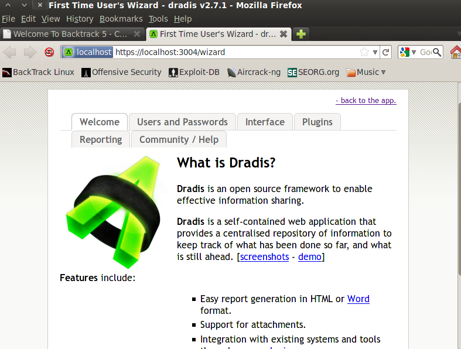This screenshot has height=349, width=461.
Task: Follow the 'back to the app.' link
Action: click(366, 101)
